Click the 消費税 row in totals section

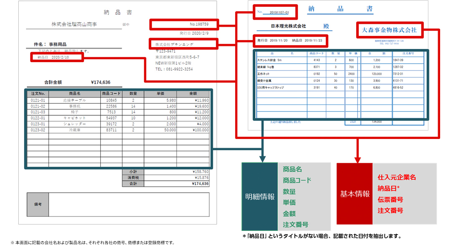click(165, 177)
